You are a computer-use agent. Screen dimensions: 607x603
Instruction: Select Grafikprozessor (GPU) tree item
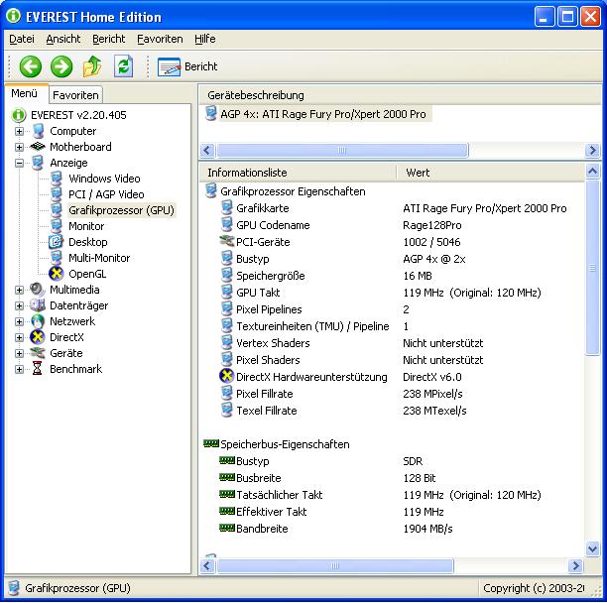pyautogui.click(x=121, y=210)
